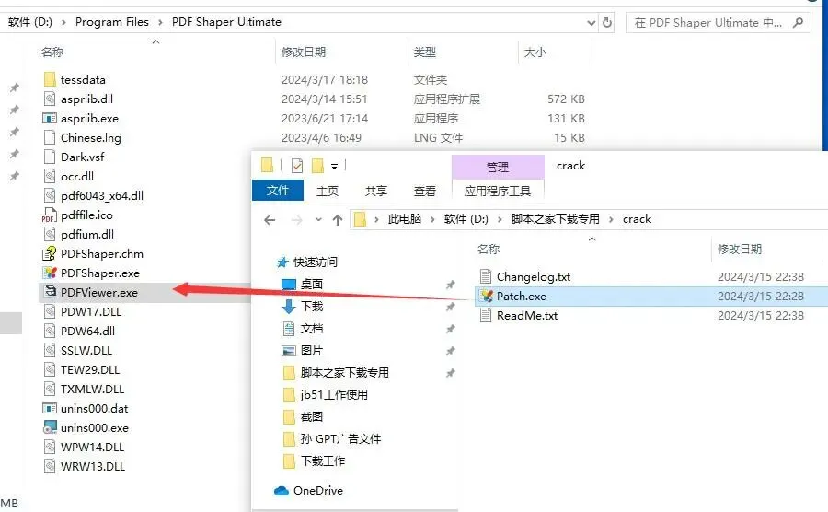This screenshot has height=512, width=828.
Task: Click the properties checkmark icon in quick access toolbar
Action: (297, 166)
